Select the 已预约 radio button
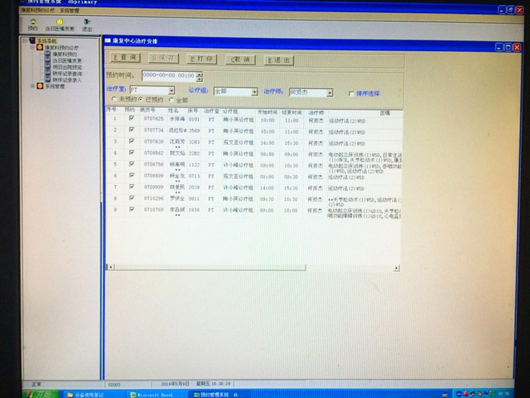The width and height of the screenshot is (530, 398). (141, 99)
